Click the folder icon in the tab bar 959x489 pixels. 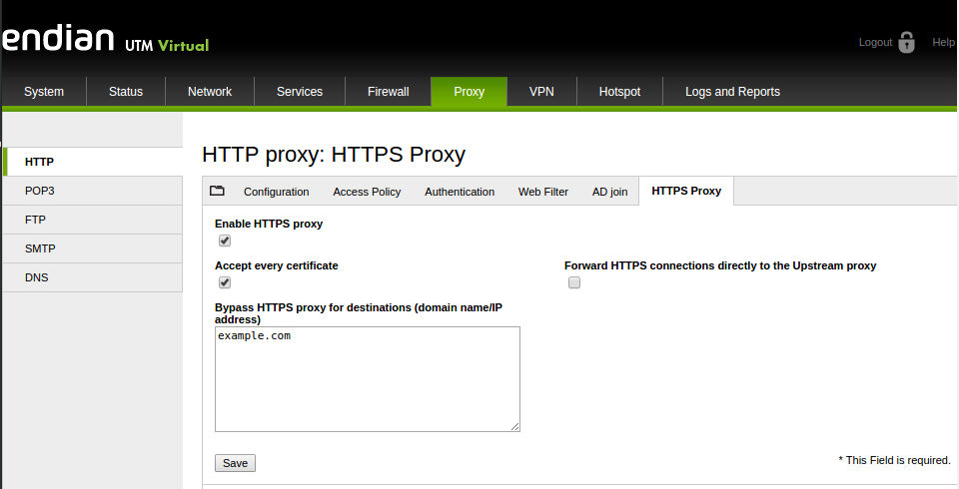(217, 191)
